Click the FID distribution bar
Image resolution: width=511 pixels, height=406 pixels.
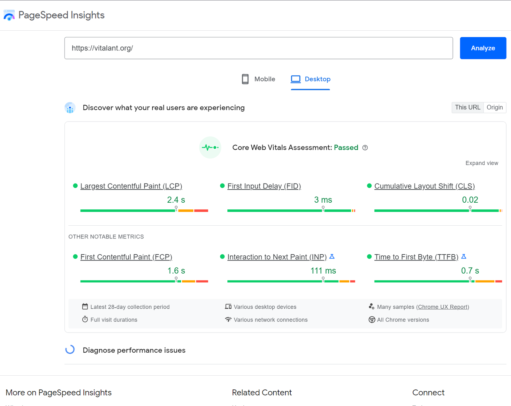click(291, 211)
